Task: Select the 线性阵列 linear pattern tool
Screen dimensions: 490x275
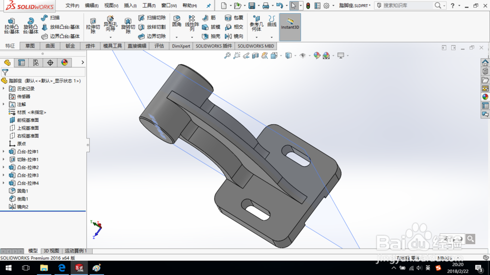Action: [192, 23]
